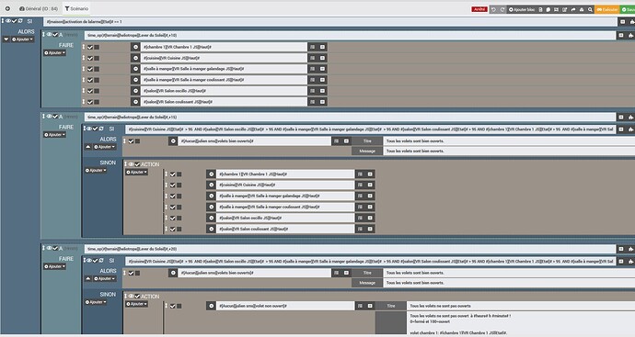Viewport: 635px width, 337px height.
Task: Click minus icon of VR Salon oscillo row in +15 SINON
Action: [211, 218]
